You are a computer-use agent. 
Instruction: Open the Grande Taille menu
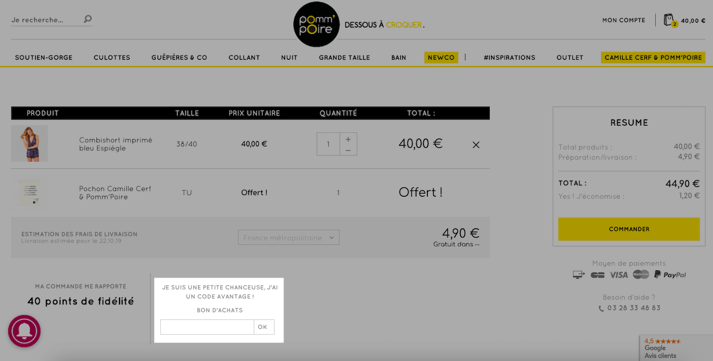pyautogui.click(x=344, y=58)
